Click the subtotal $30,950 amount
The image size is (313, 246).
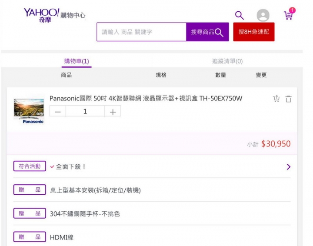pyautogui.click(x=276, y=144)
